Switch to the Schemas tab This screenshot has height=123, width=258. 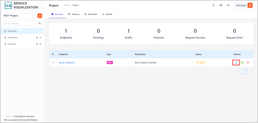74,14
